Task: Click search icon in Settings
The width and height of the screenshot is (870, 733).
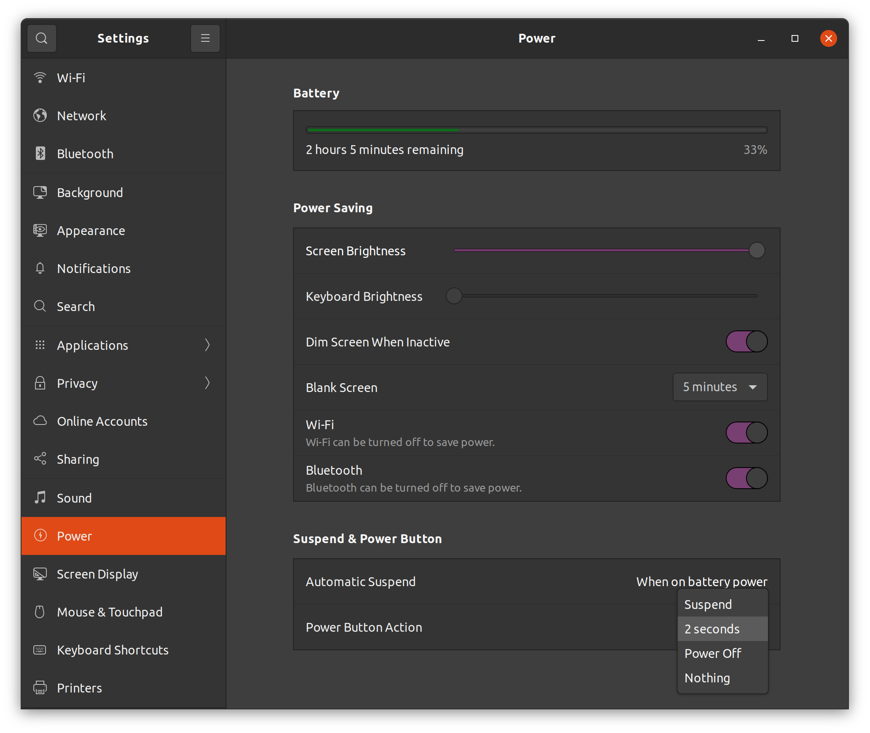Action: click(42, 38)
